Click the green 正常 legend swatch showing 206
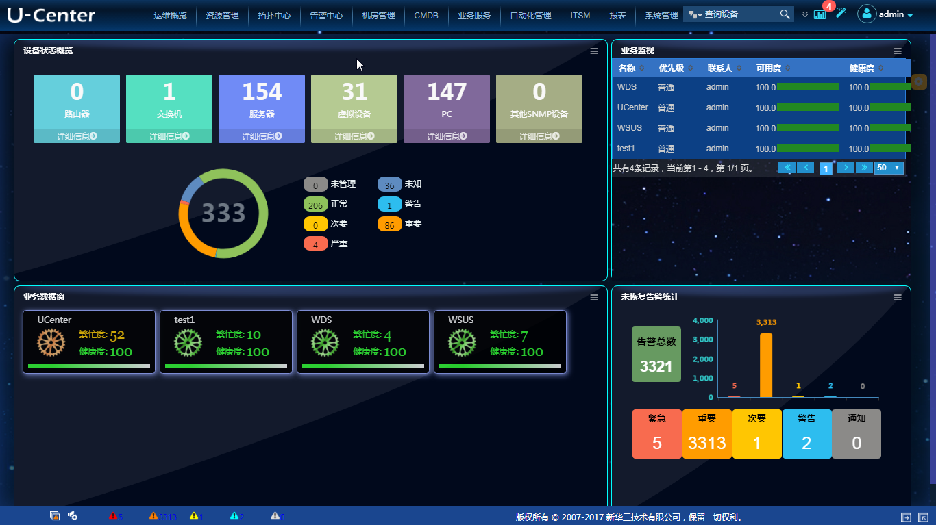 [316, 204]
